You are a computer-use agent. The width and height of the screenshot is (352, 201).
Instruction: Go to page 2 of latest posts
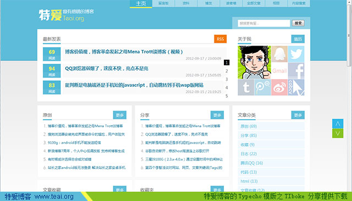click(227, 71)
